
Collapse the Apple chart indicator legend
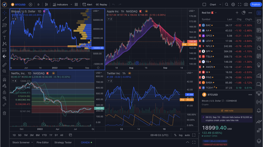click(x=110, y=19)
